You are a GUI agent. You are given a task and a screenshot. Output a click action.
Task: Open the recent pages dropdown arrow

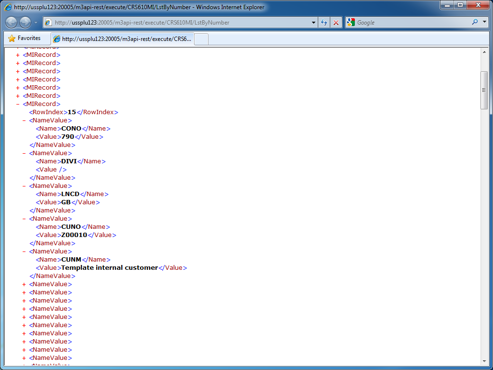36,23
